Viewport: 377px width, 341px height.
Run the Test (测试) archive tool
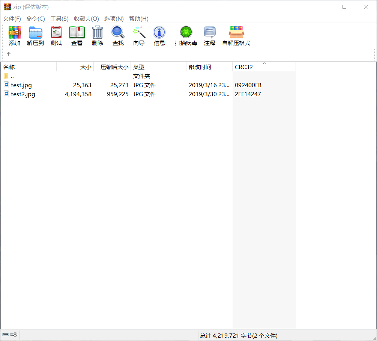click(x=56, y=32)
